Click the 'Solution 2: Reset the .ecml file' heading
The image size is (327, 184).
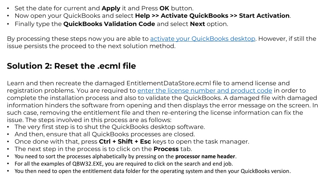71,66
